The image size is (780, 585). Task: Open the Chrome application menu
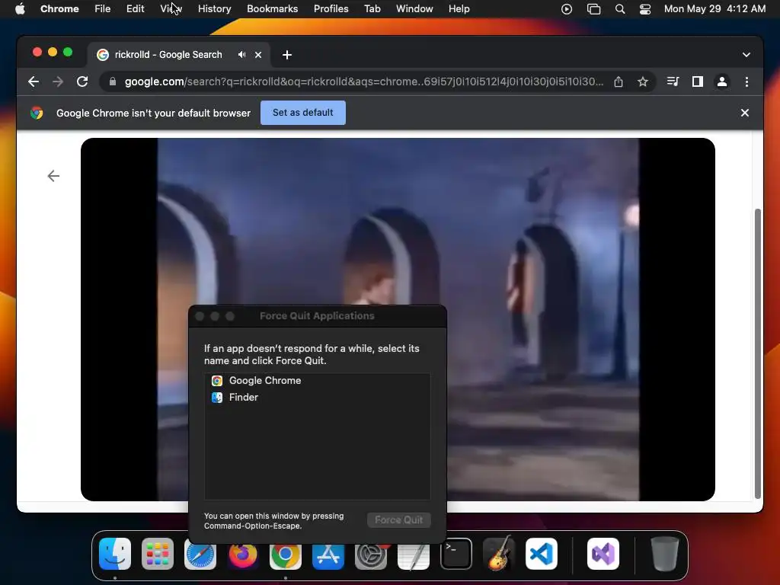point(59,9)
